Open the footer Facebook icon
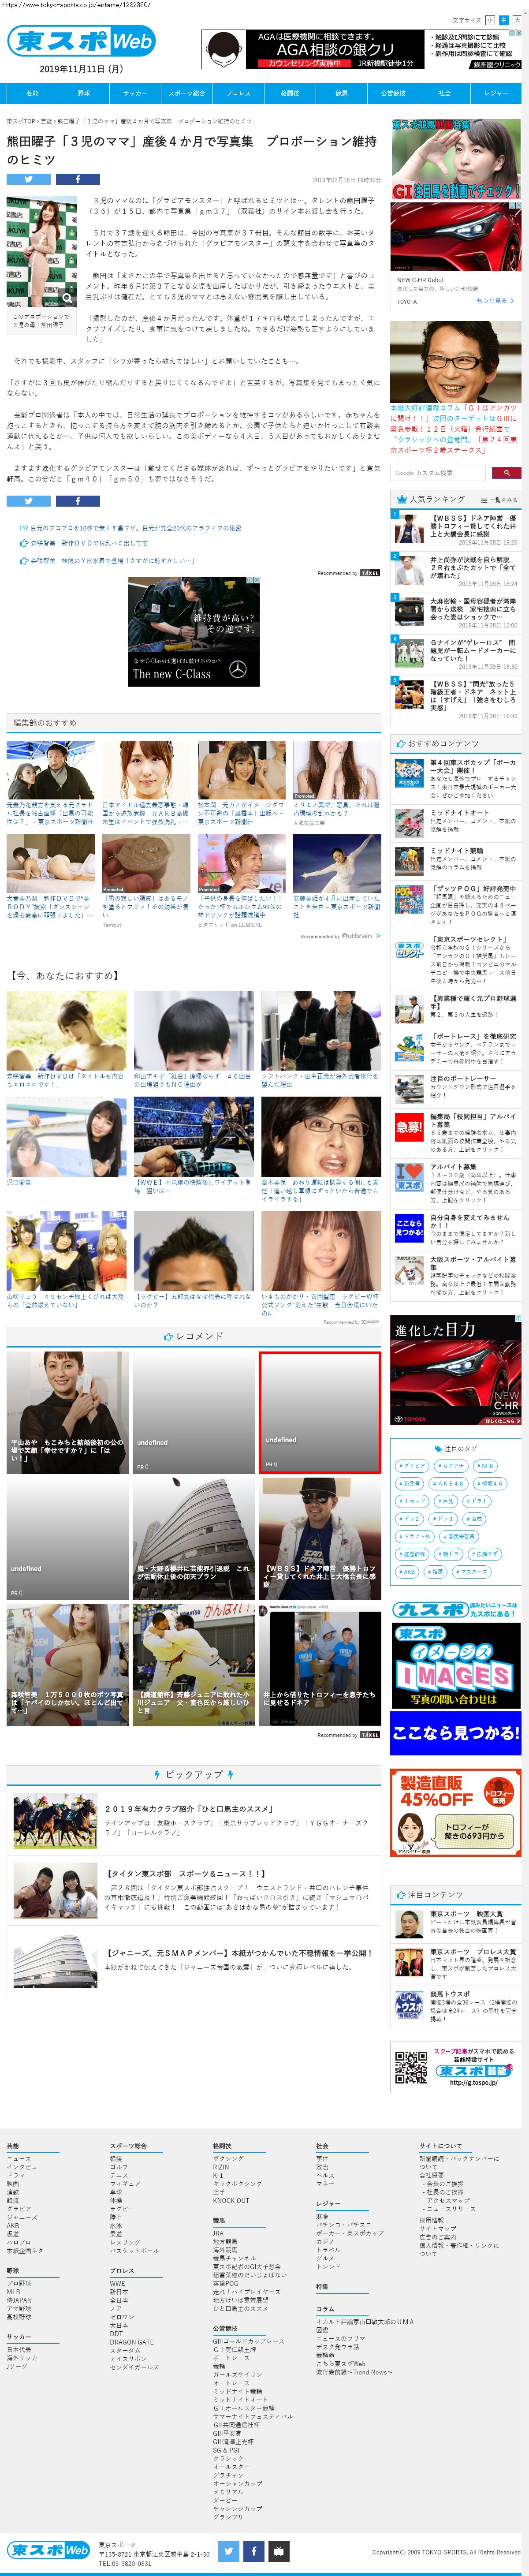529x2576 pixels. (x=254, y=2550)
